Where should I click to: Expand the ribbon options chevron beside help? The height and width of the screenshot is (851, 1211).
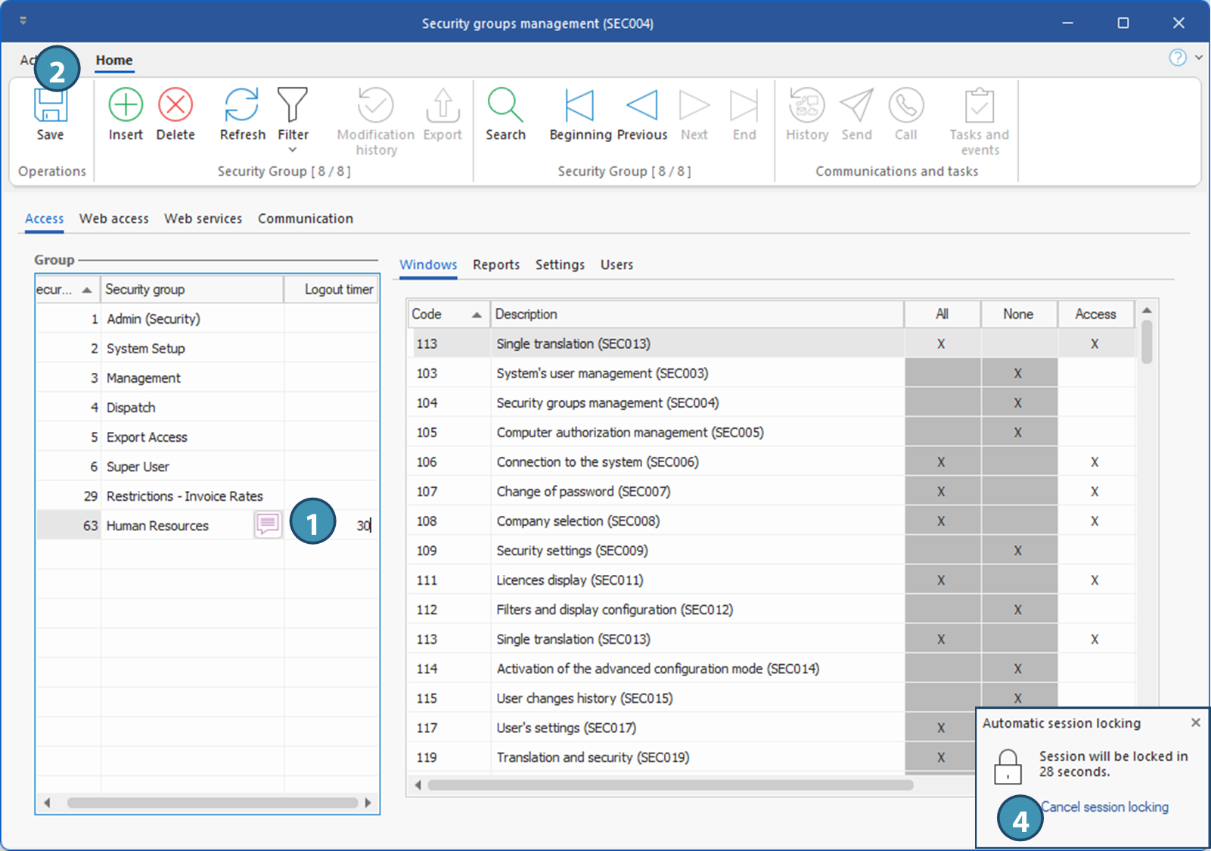(x=1199, y=57)
